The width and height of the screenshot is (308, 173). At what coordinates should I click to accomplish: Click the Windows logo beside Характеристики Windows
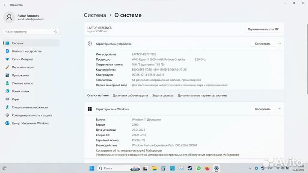(90, 109)
